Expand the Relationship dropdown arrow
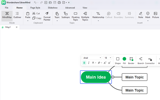The width and height of the screenshot is (160, 100). (x=98, y=21)
